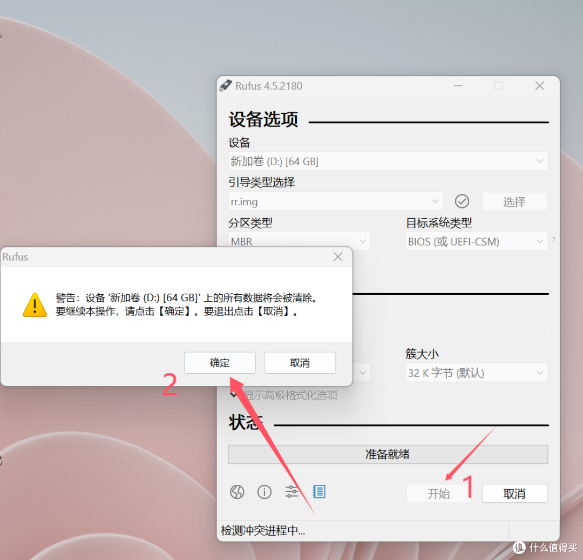The width and height of the screenshot is (583, 560).
Task: Open the rr.img boot selection dropdown
Action: (335, 201)
